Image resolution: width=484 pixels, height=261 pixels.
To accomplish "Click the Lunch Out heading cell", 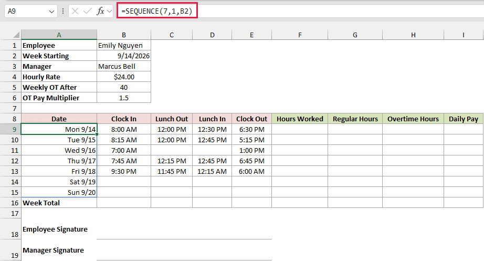I will tap(172, 119).
